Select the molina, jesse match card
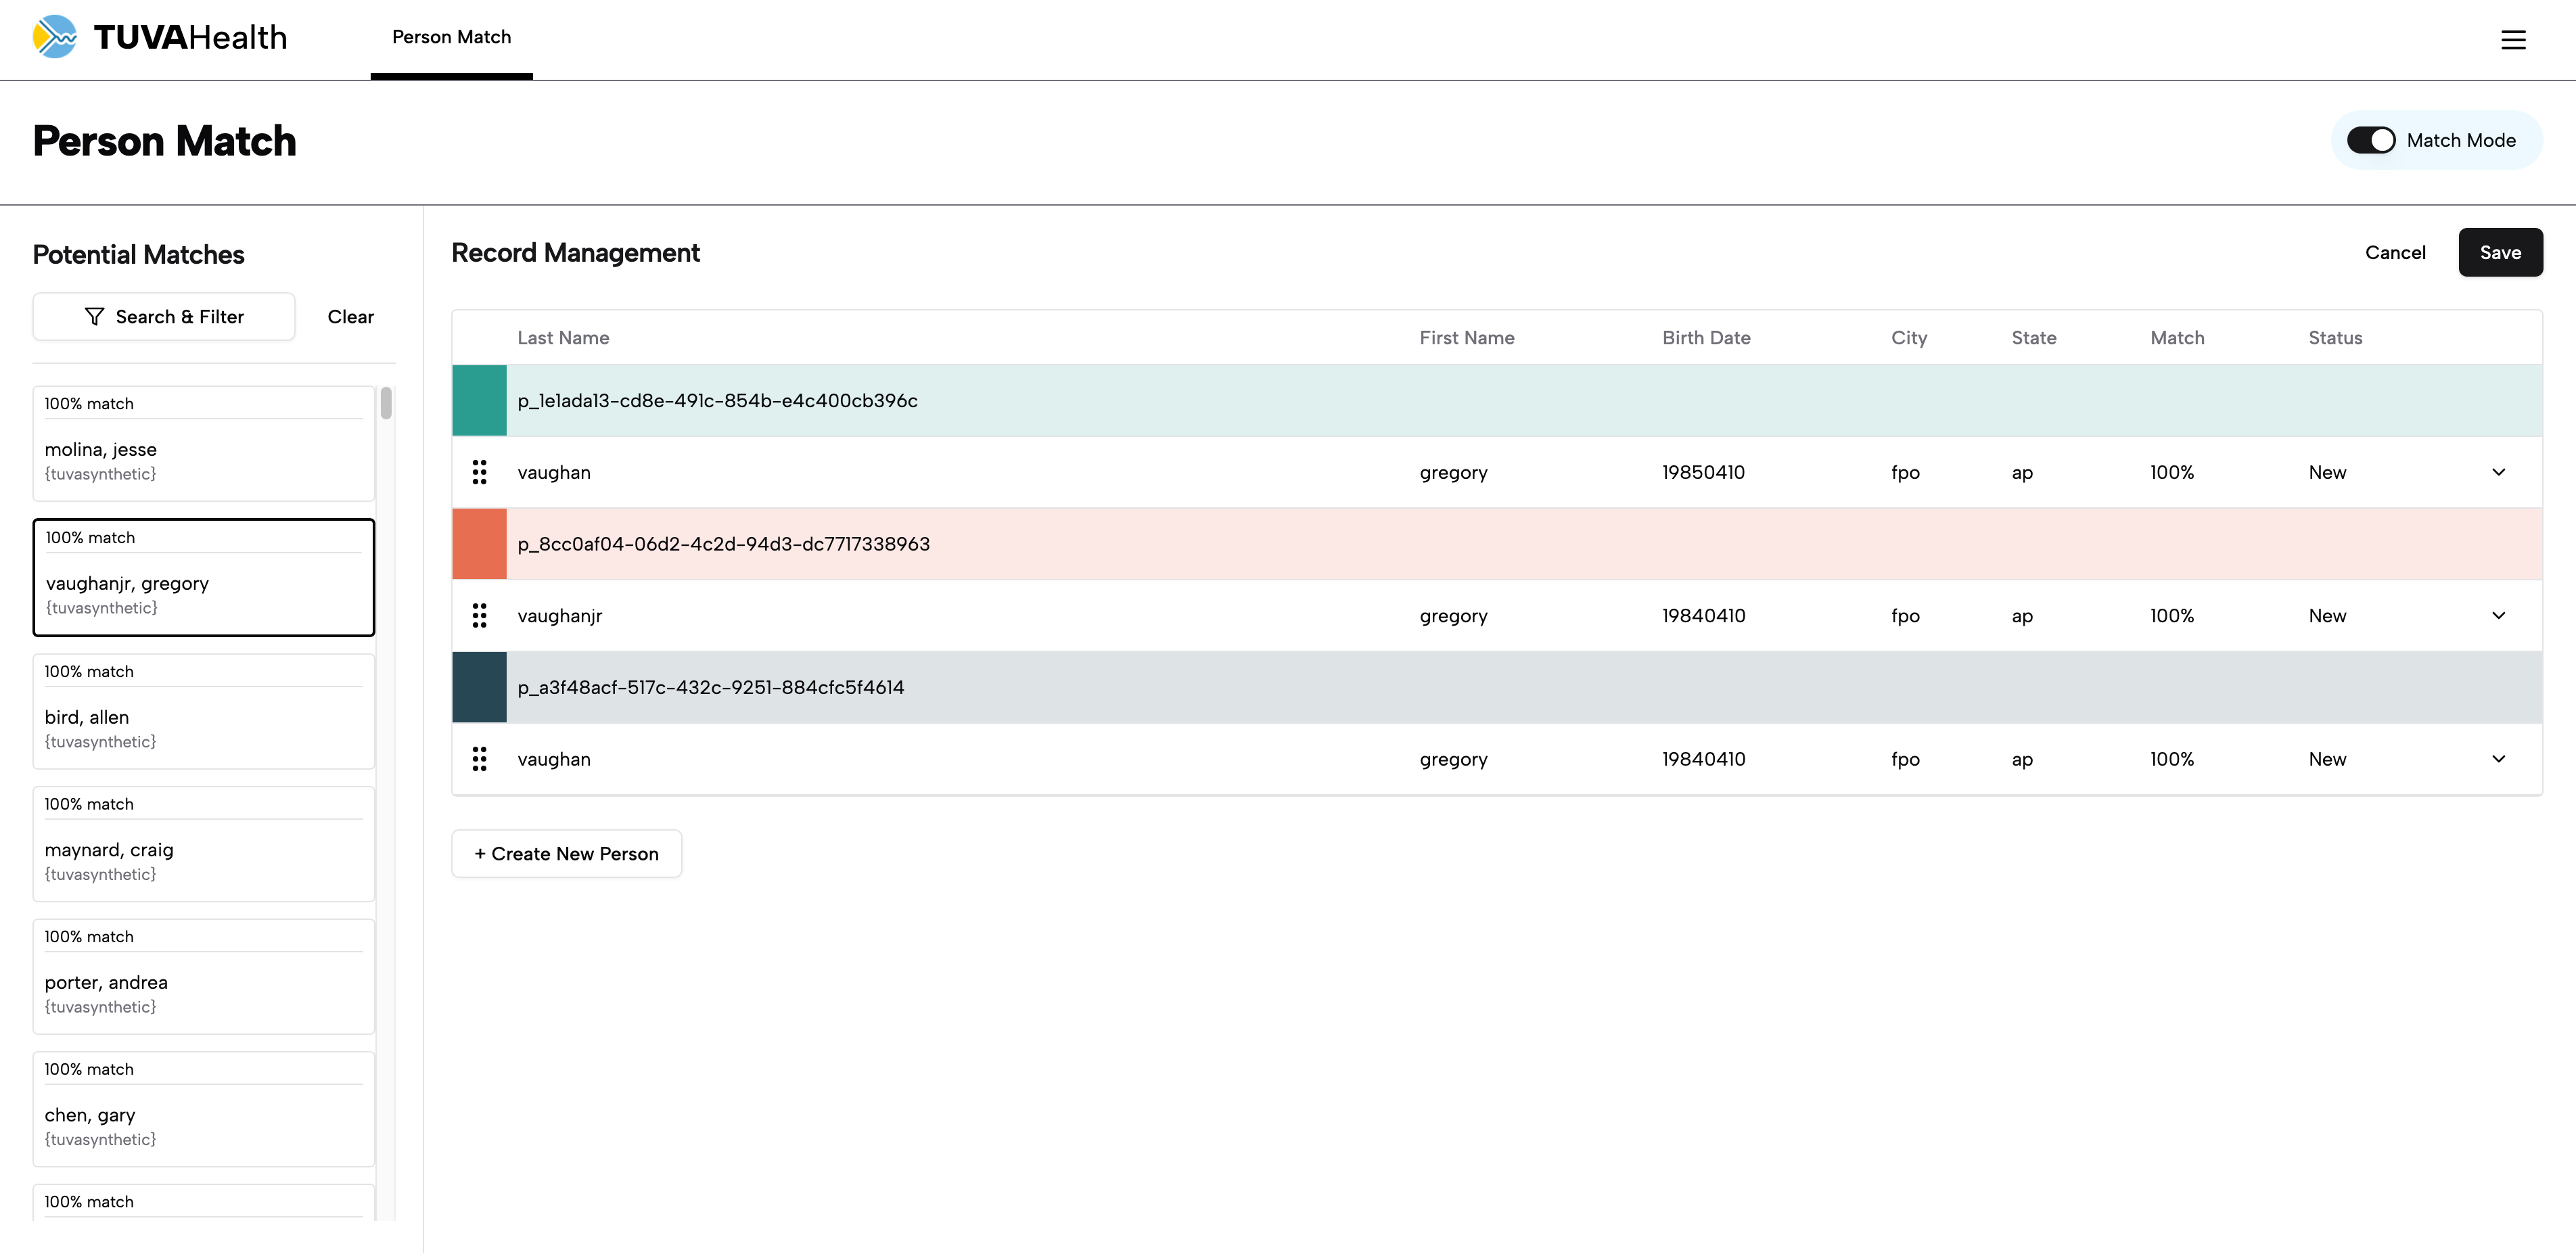2576x1254 pixels. (204, 444)
